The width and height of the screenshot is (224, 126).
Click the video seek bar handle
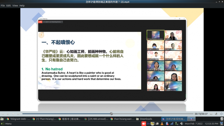pyautogui.click(x=111, y=114)
